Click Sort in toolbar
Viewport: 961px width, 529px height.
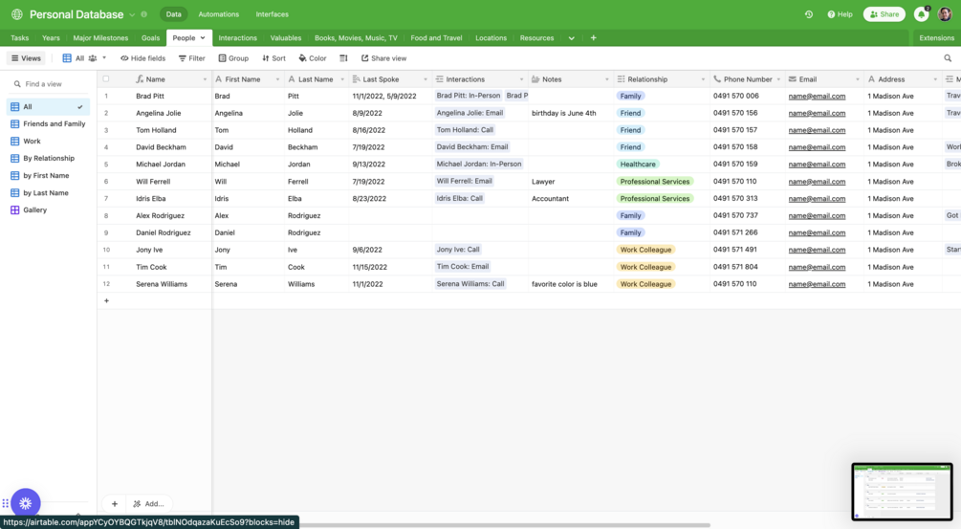point(274,58)
